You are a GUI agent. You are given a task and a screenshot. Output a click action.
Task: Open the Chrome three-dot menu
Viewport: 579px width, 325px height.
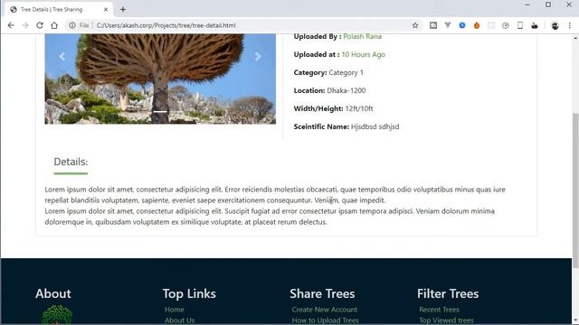(x=569, y=25)
